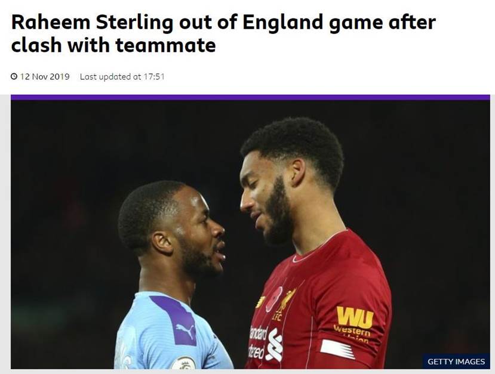495x374 pixels.
Task: Click the Getty Images credit label
Action: pyautogui.click(x=456, y=361)
